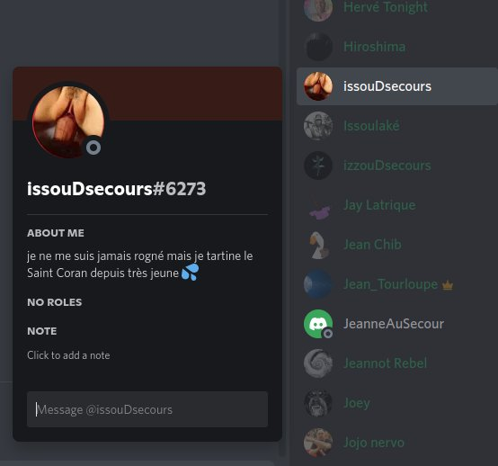The image size is (498, 466).
Task: Open Hiroshima member avatar
Action: 318,47
